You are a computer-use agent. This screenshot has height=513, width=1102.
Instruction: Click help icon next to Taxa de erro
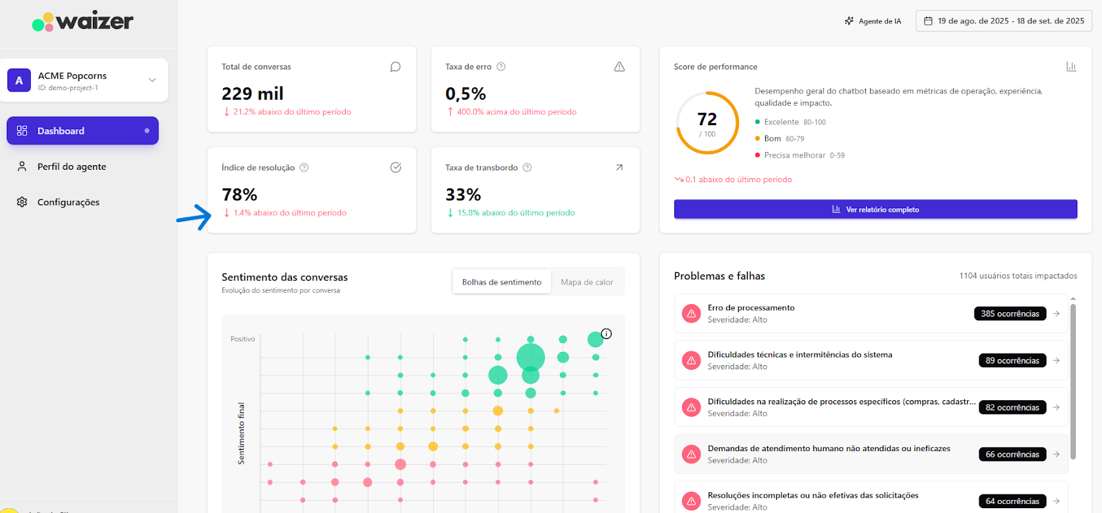tap(501, 67)
